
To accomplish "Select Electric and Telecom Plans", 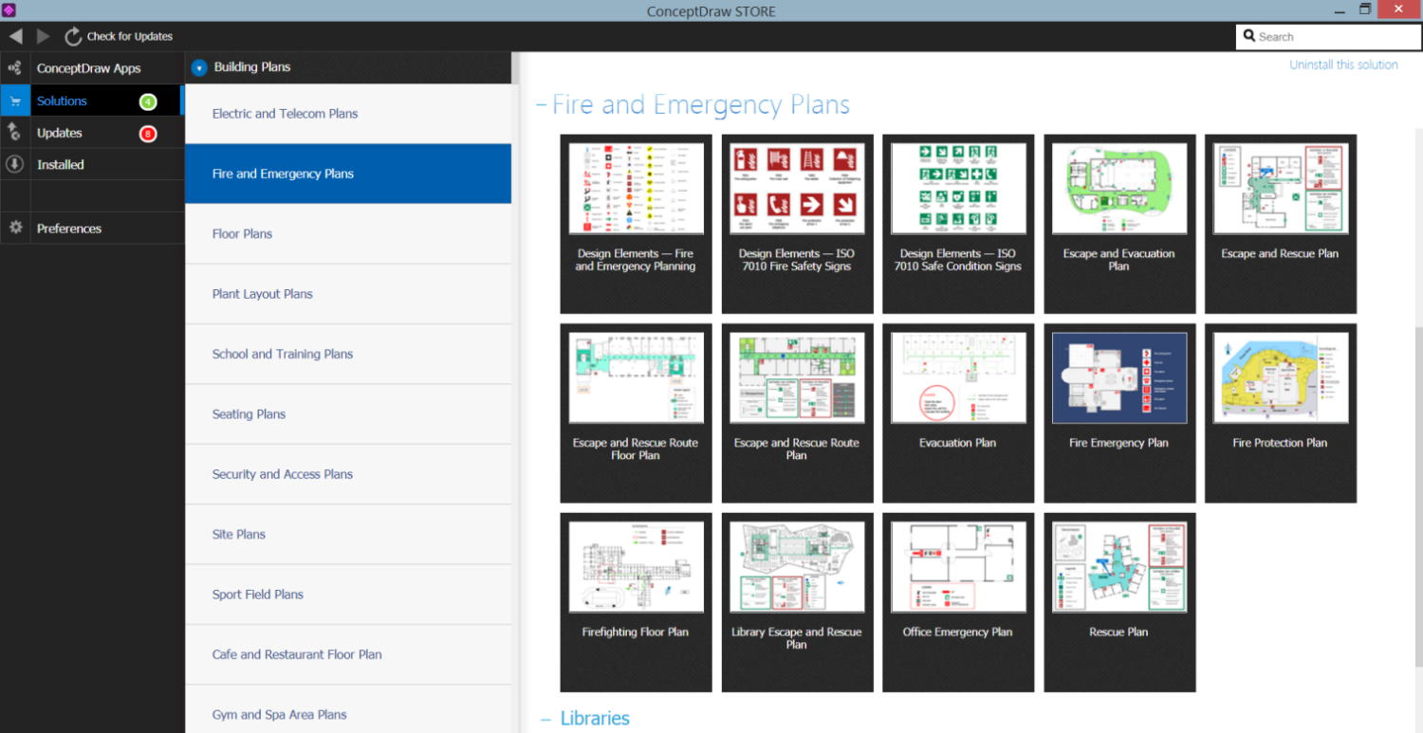I will (348, 114).
